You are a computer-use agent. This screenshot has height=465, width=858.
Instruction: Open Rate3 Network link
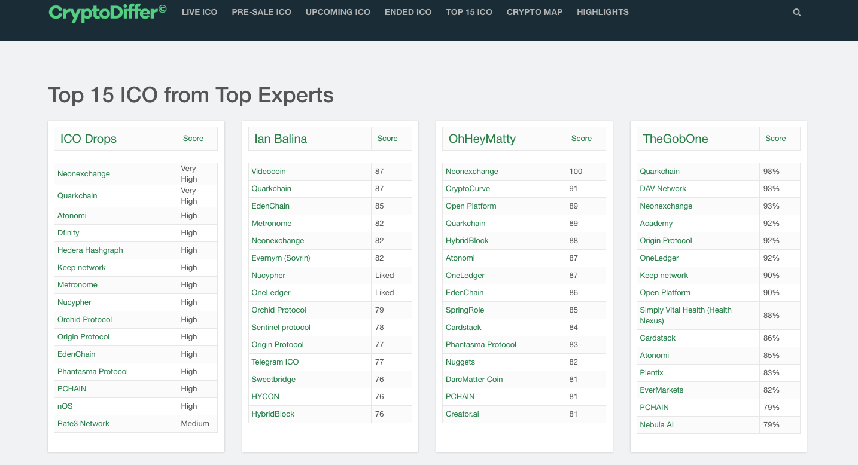[83, 424]
